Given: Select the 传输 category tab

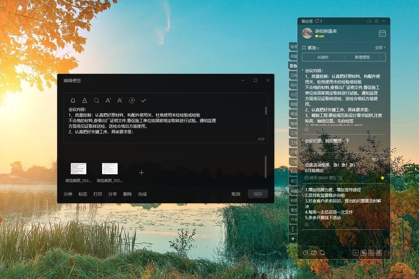Looking at the screenshot, I should (x=293, y=56).
